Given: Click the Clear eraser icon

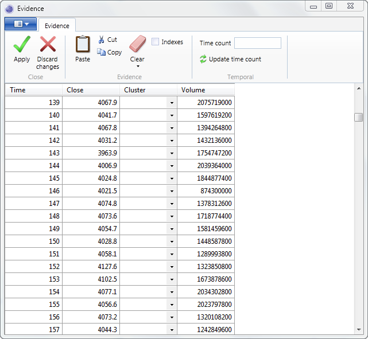Looking at the screenshot, I should click(137, 44).
